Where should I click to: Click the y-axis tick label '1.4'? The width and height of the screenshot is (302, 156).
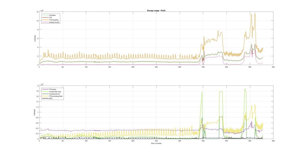point(37,102)
